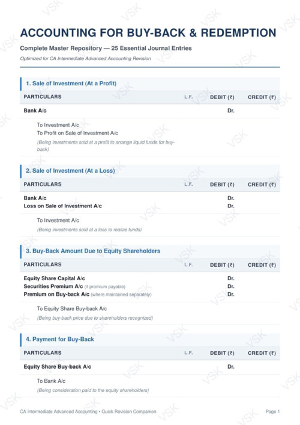
Task: Click Loss on Sale of Investment A/c entry
Action: 63,206
